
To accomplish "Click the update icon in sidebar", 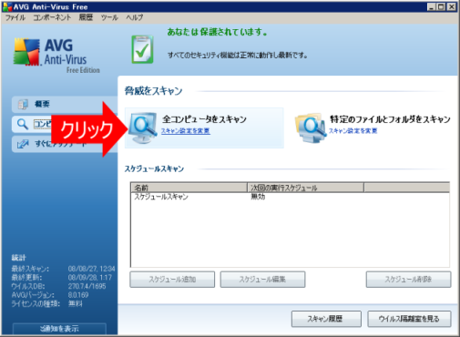I will coord(23,144).
